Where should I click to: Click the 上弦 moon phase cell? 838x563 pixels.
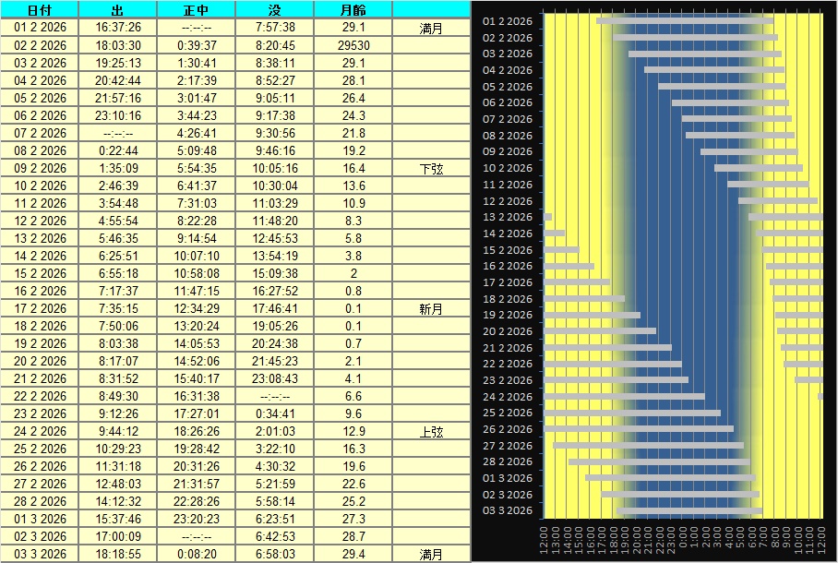[x=431, y=432]
